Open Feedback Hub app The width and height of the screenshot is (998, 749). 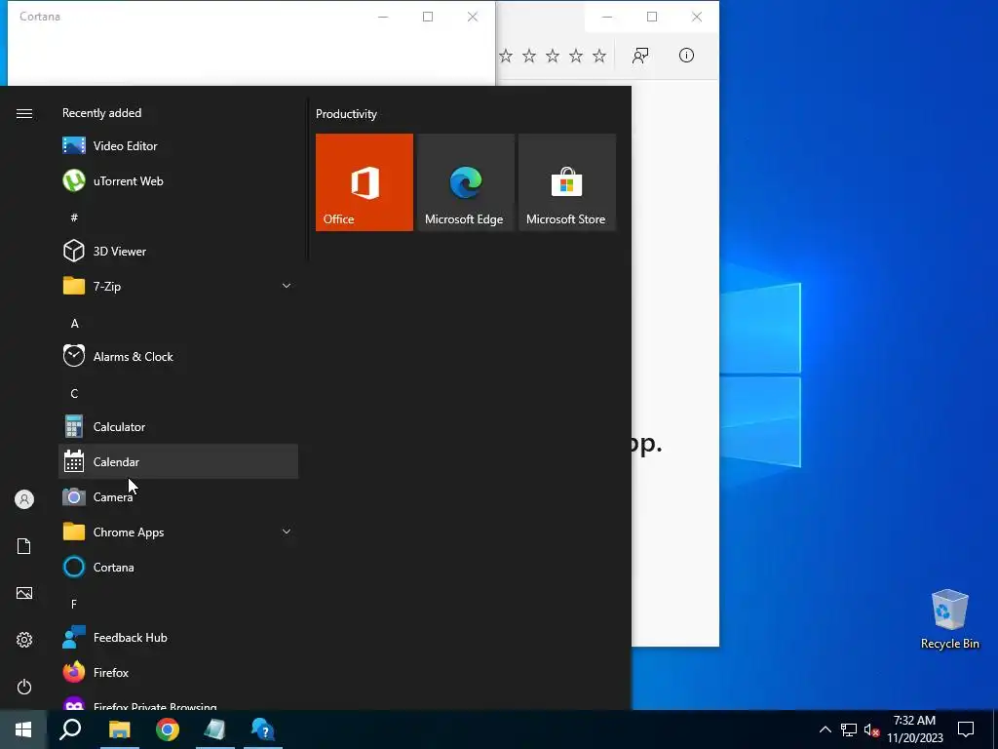click(178, 637)
